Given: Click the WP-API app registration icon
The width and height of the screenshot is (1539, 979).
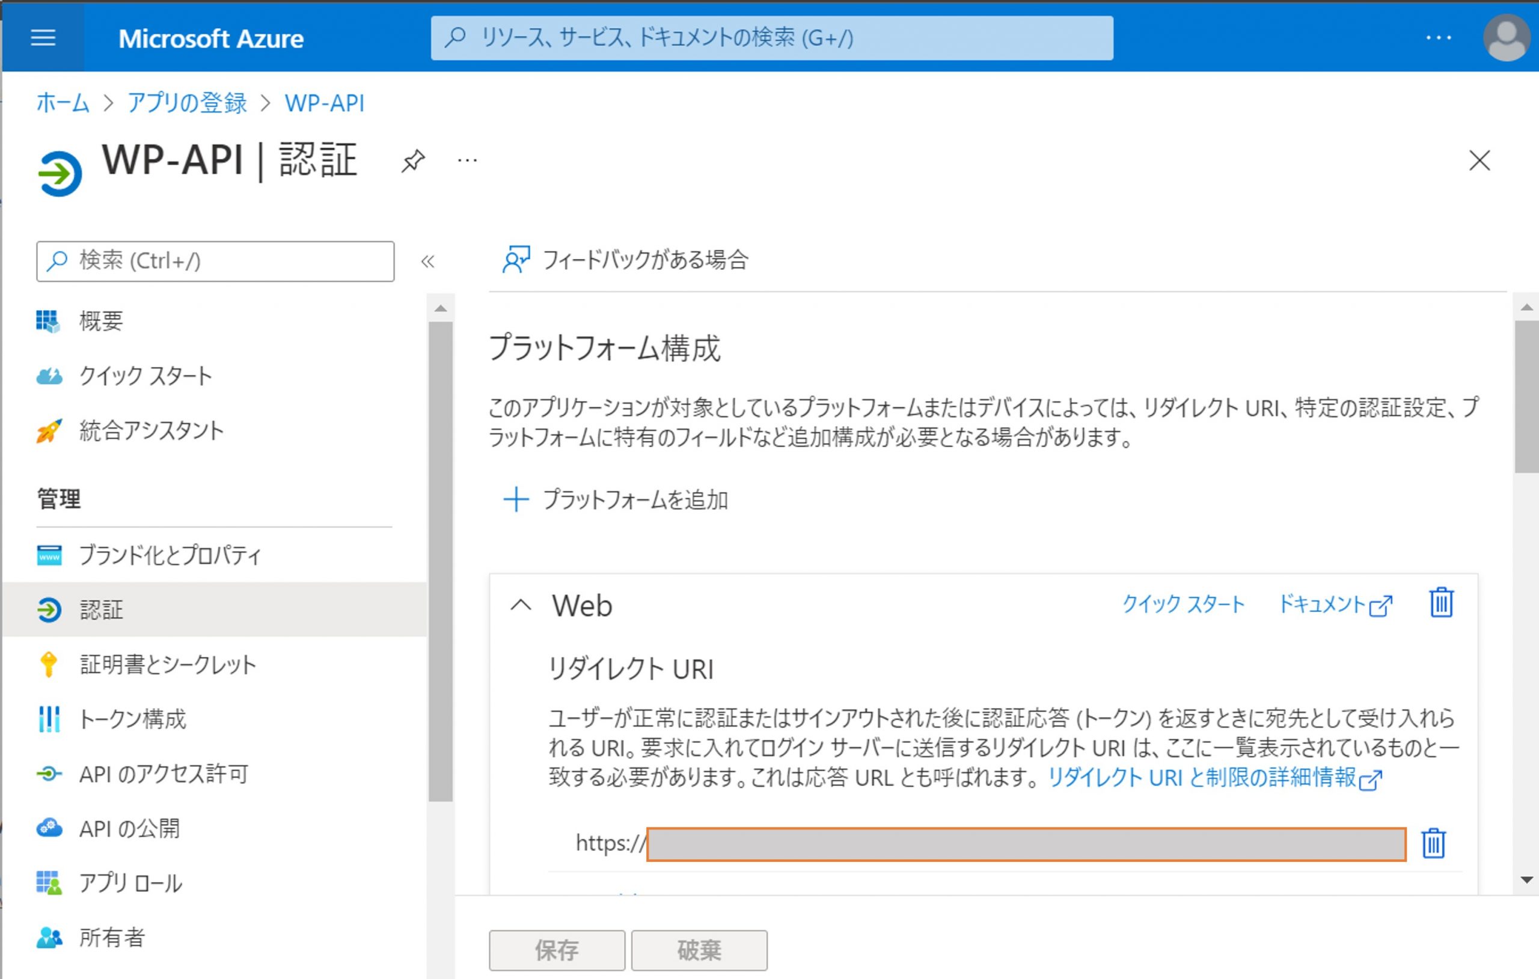Looking at the screenshot, I should pyautogui.click(x=60, y=173).
